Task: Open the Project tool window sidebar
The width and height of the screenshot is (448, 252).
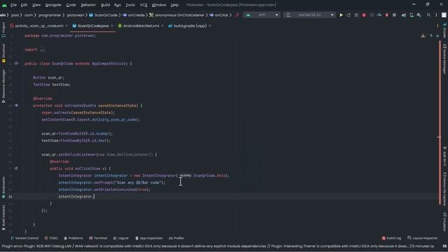Action: click(x=3, y=30)
